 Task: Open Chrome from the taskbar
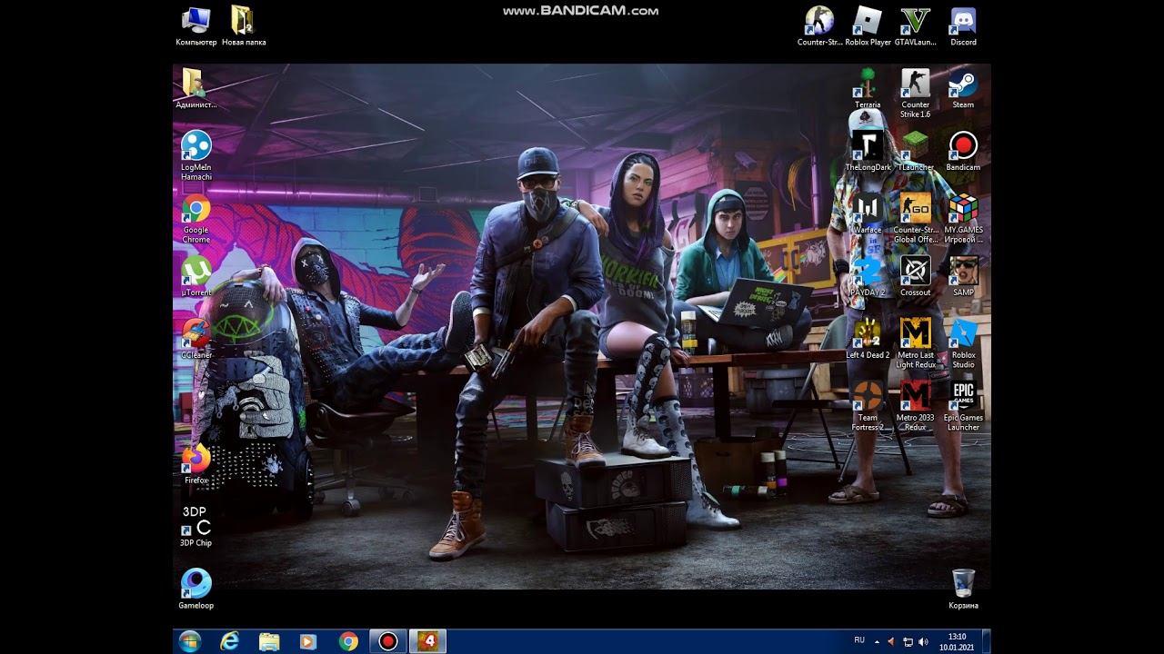pyautogui.click(x=348, y=641)
